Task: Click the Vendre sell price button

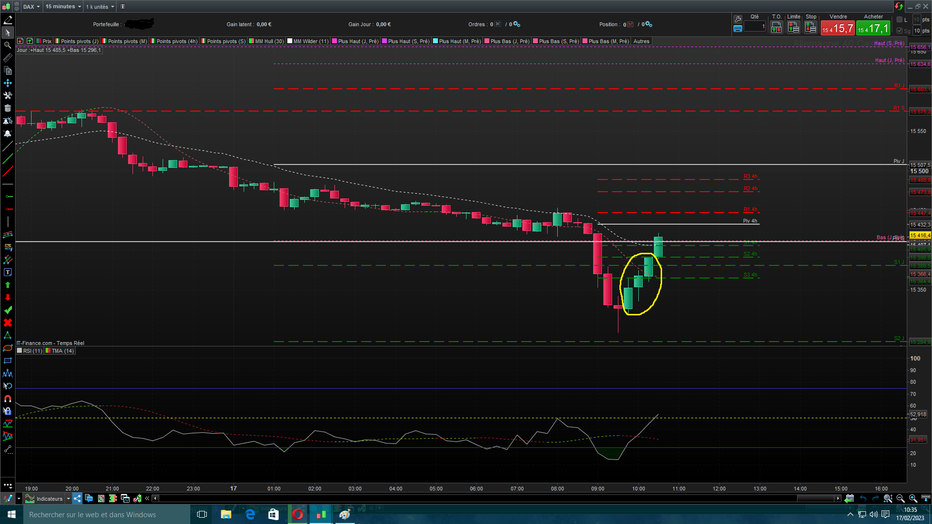Action: (x=838, y=29)
